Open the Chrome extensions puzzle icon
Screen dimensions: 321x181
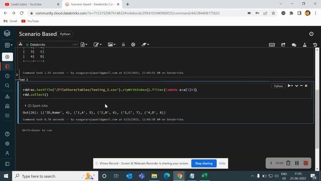291,13
